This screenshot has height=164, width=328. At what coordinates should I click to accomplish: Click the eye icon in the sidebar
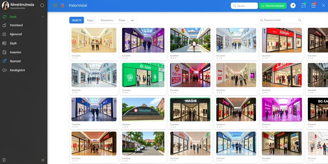click(x=4, y=70)
